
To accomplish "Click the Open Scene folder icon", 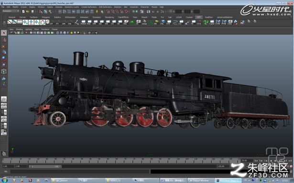I will pyautogui.click(x=28, y=11).
